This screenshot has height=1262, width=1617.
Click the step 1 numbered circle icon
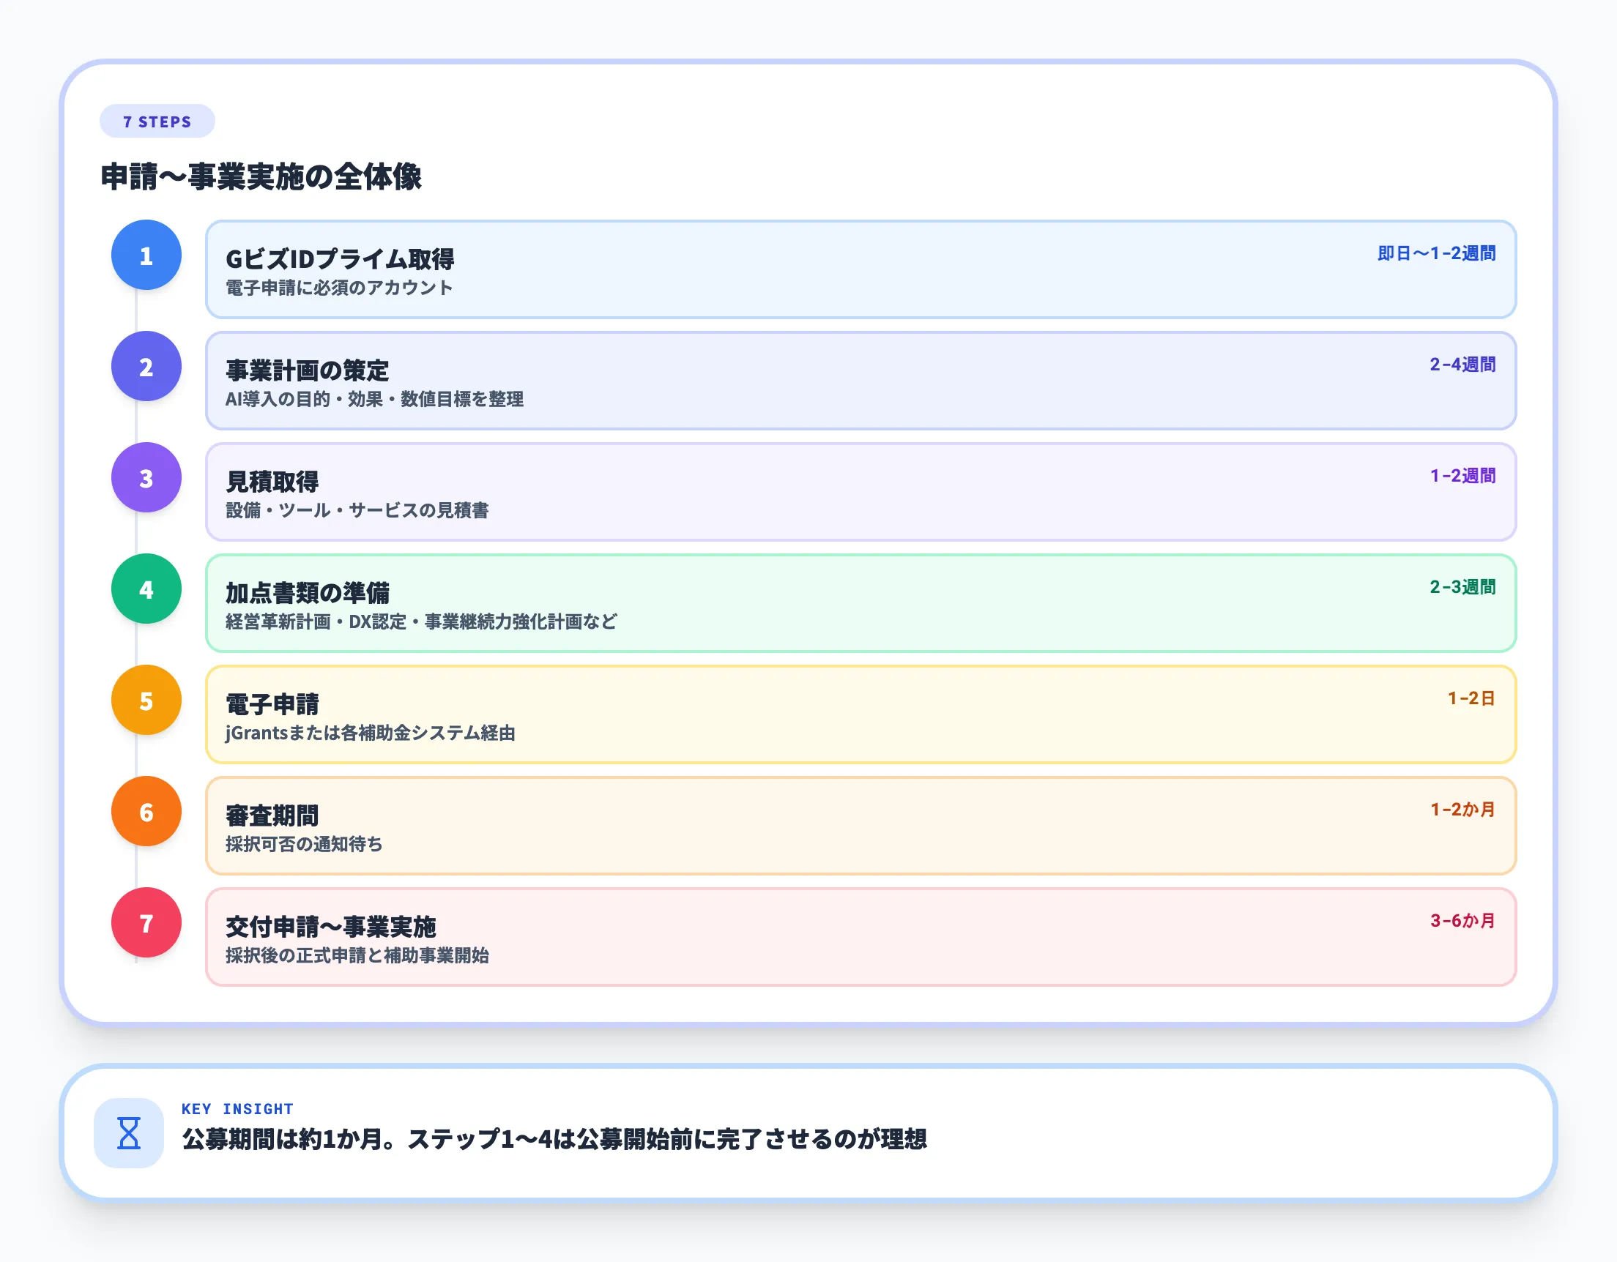coord(146,255)
